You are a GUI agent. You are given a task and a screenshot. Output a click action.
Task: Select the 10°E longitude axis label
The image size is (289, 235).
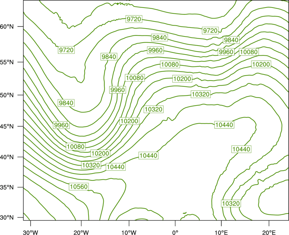[221, 232]
